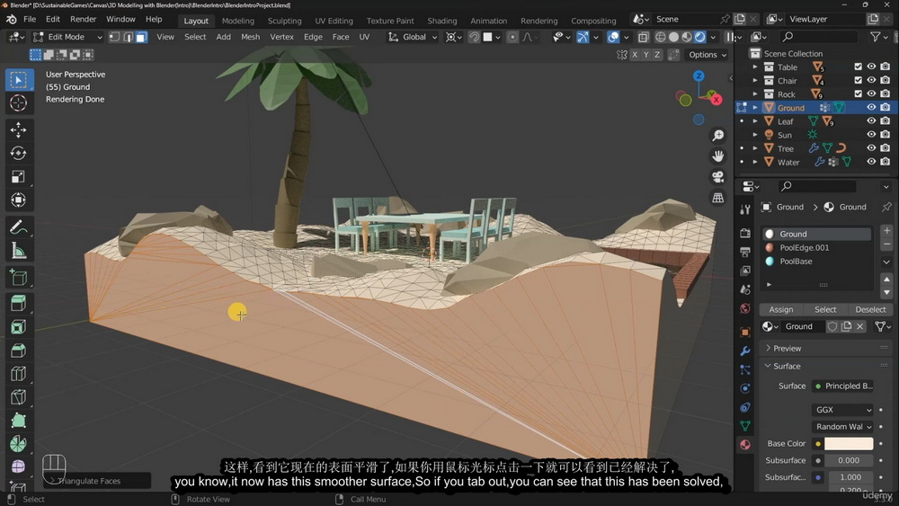Expand the Table collection
The image size is (899, 506).
coord(755,67)
